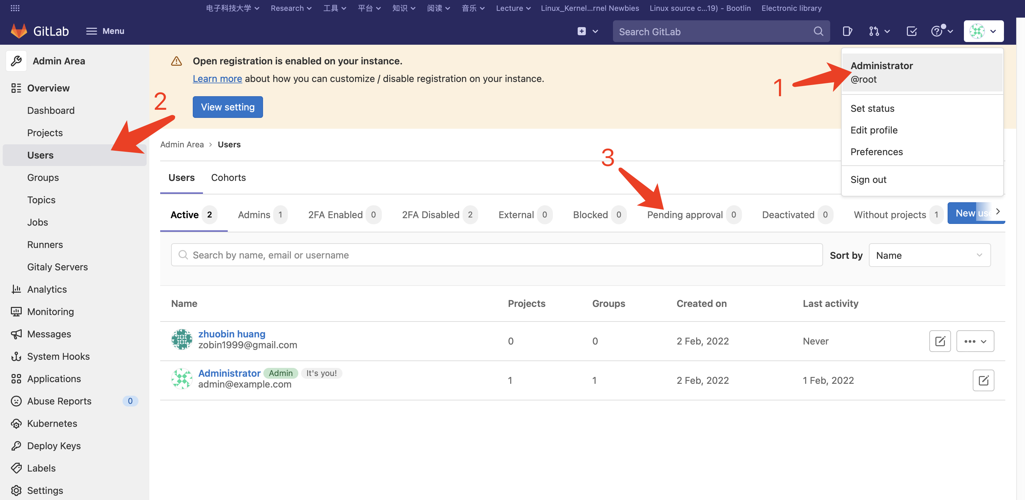The height and width of the screenshot is (500, 1025).
Task: Select Users in the sidebar
Action: click(74, 155)
